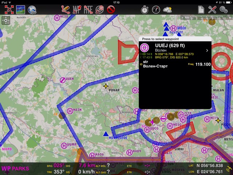The width and height of the screenshot is (233, 175).
Task: Open the airplane flight view icon
Action: pos(20,9)
